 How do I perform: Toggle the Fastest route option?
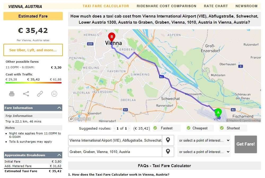[x=166, y=128]
